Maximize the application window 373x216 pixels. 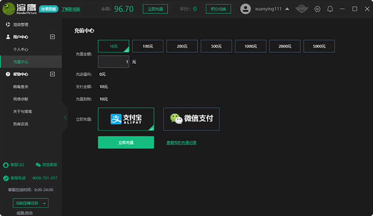tap(355, 9)
